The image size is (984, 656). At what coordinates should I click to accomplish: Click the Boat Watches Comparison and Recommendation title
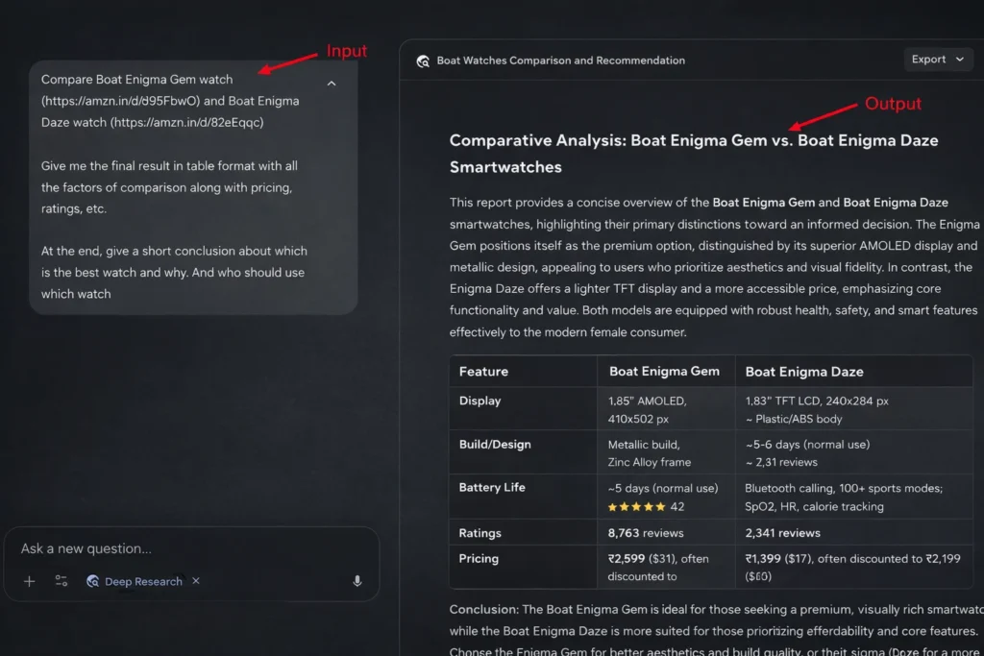coord(560,61)
